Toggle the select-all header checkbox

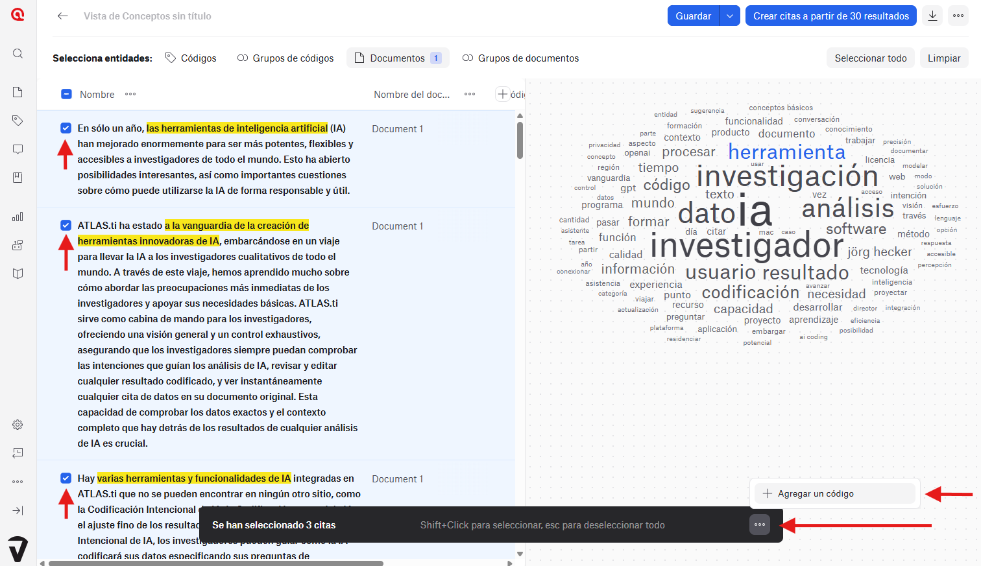[66, 94]
